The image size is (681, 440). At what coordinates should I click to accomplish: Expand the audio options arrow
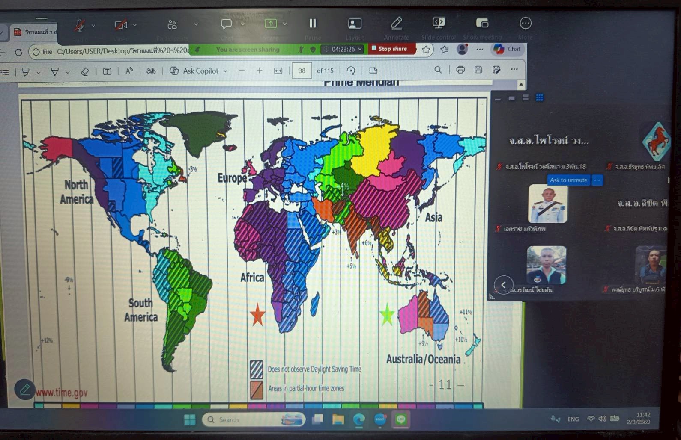point(93,25)
